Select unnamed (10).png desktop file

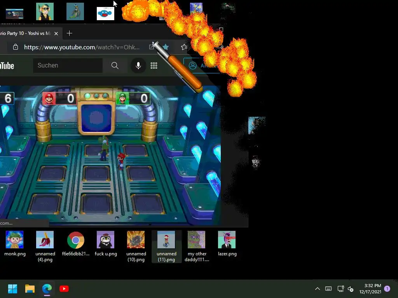tap(136, 246)
